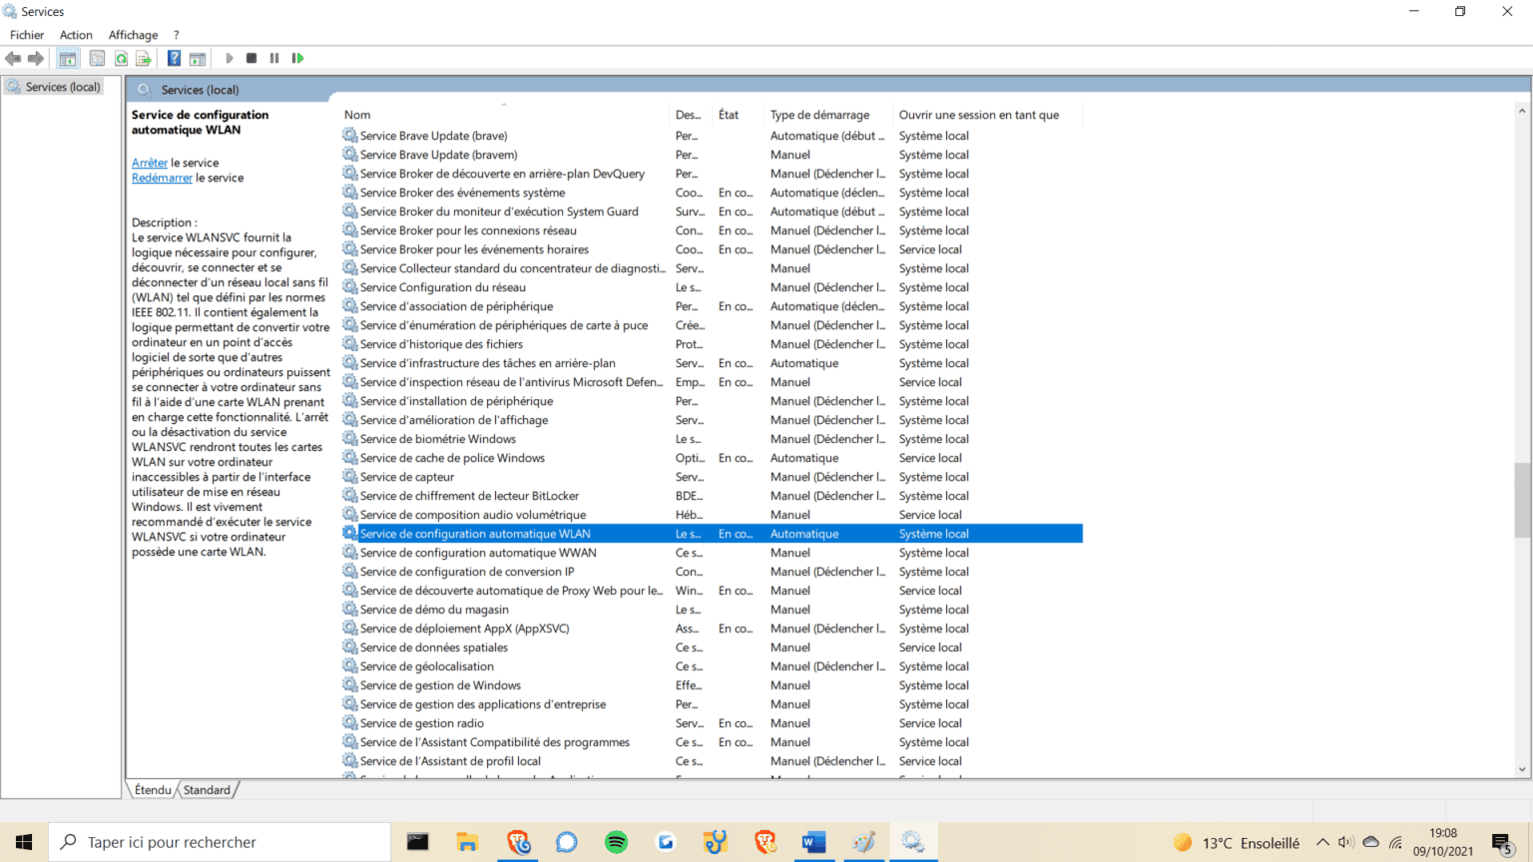This screenshot has height=862, width=1533.
Task: Open Help with the blue question mark icon
Action: (174, 59)
